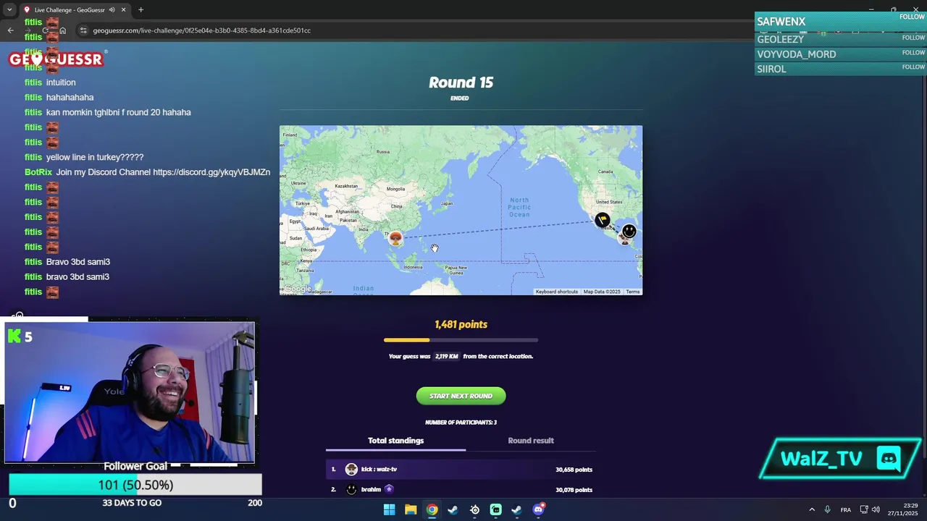Select the Live Challenge - GeoGuessr tab
This screenshot has height=521, width=927.
70,9
